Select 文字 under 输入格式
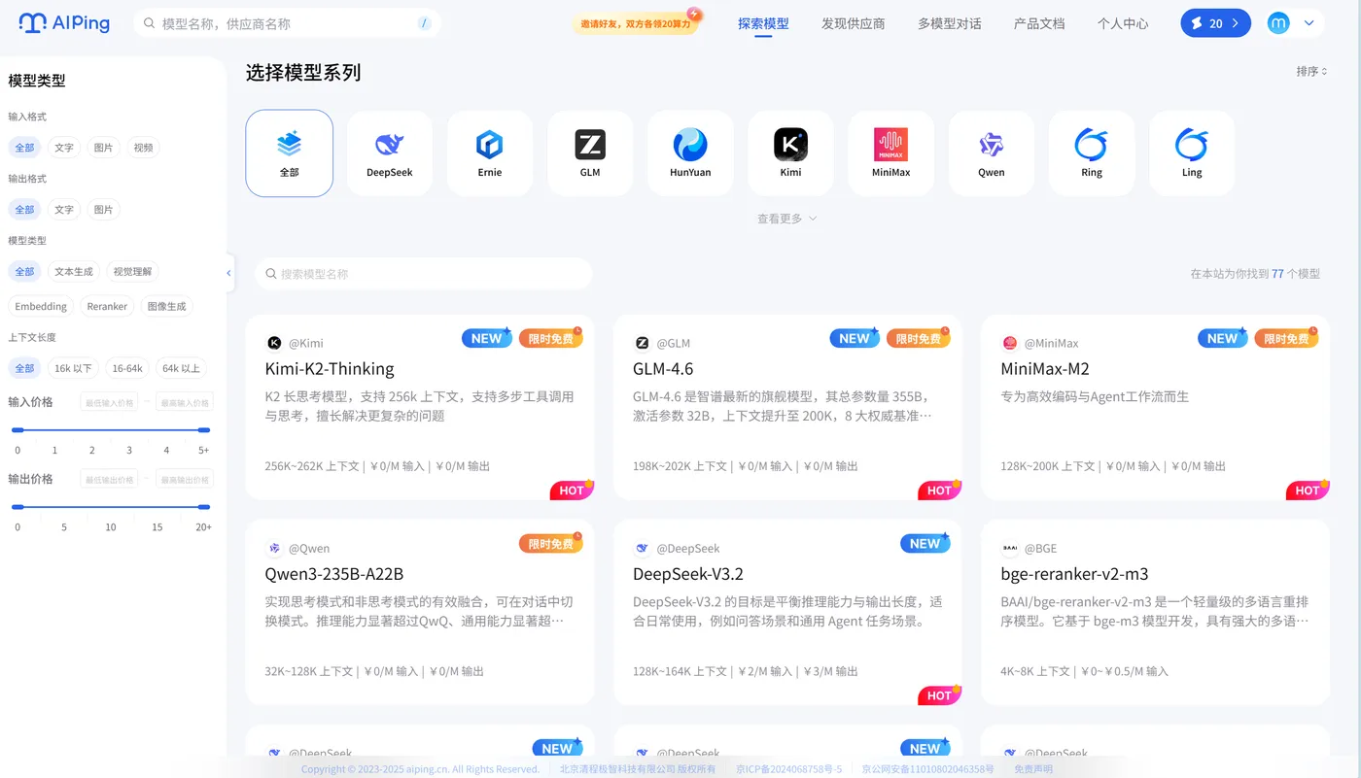The height and width of the screenshot is (778, 1361). [x=64, y=148]
